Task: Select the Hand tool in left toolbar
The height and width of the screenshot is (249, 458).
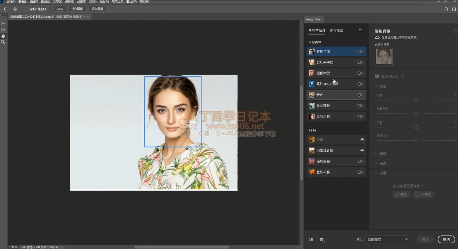Action: pyautogui.click(x=3, y=36)
